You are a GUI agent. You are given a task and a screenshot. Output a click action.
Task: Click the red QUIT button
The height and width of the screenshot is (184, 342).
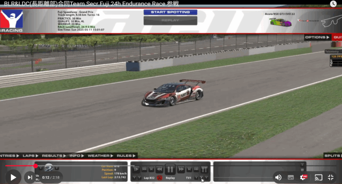[x=337, y=37]
